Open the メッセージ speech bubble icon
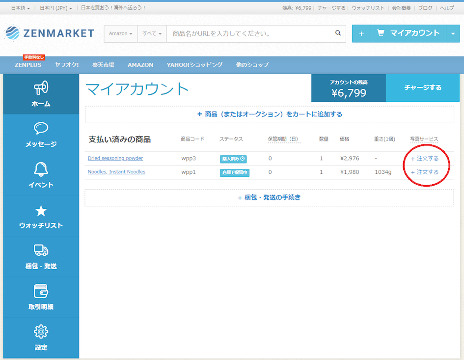This screenshot has width=464, height=360. coord(41,128)
